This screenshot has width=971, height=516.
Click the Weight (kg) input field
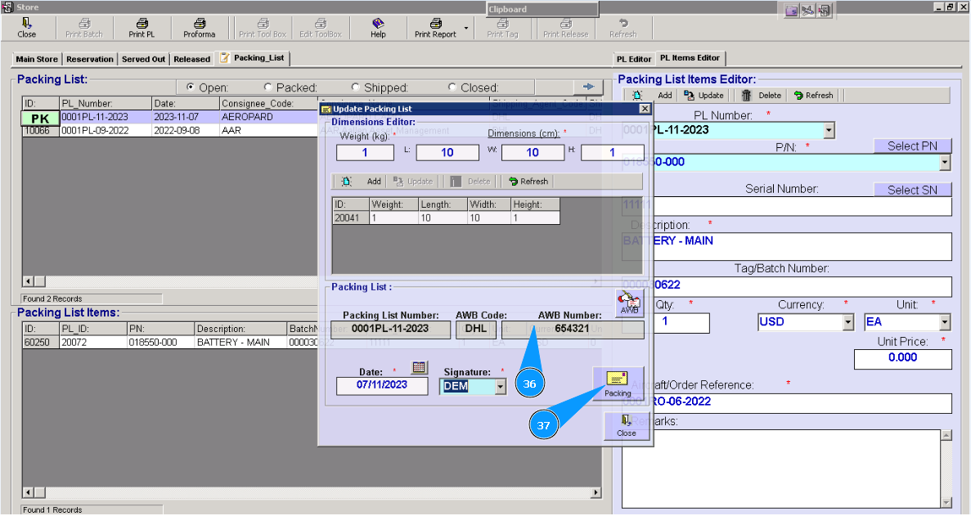click(365, 152)
